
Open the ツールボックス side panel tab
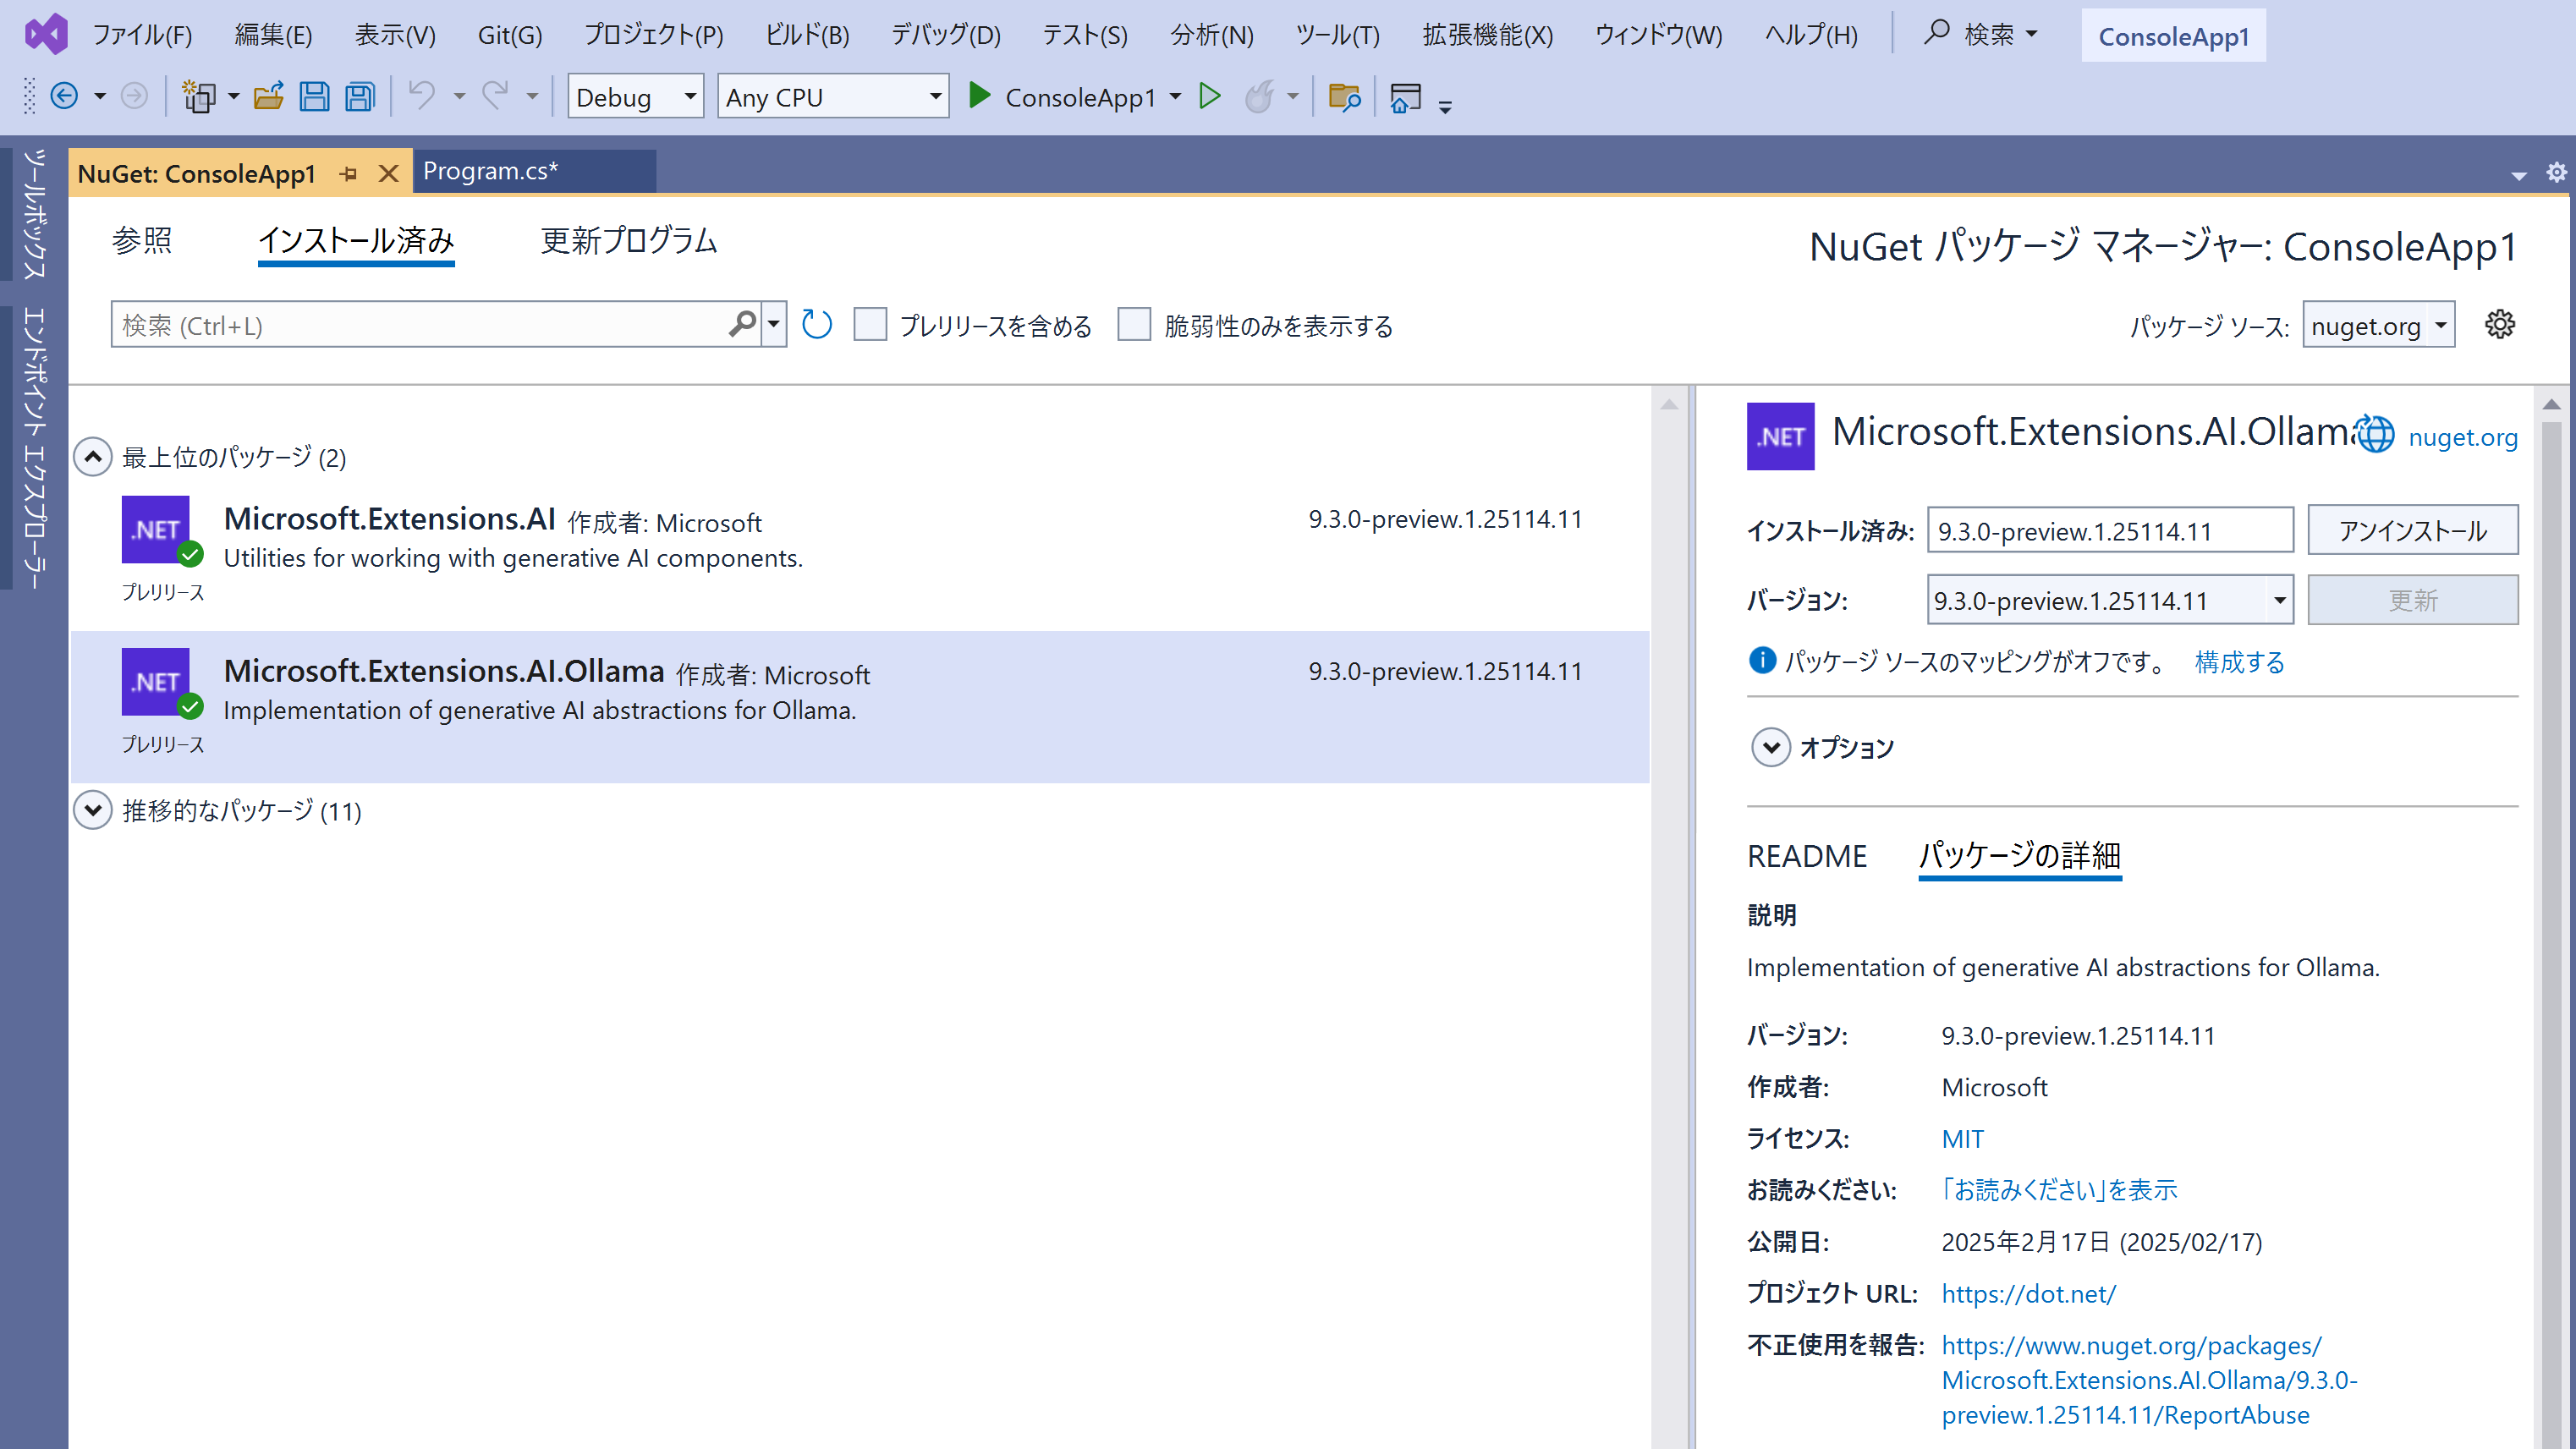coord(34,213)
